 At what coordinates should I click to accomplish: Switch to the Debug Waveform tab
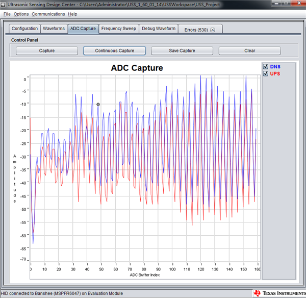pyautogui.click(x=159, y=29)
